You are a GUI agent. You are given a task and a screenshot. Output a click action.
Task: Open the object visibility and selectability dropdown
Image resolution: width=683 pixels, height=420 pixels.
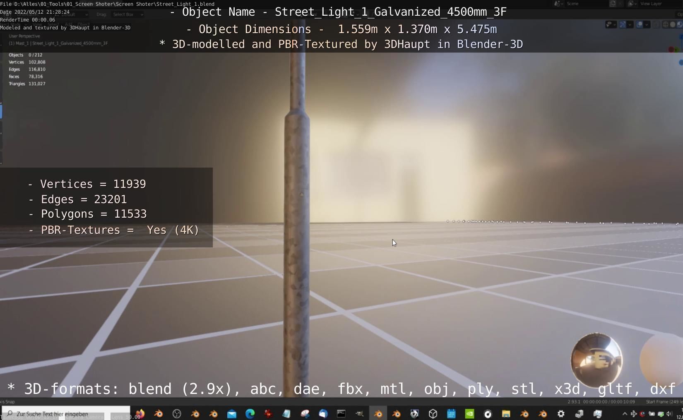[611, 25]
